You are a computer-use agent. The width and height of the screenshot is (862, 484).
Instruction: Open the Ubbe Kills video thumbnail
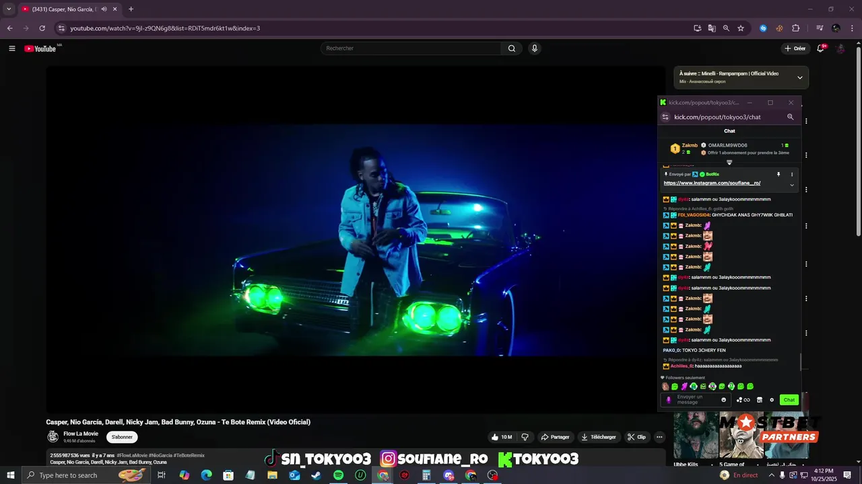(696, 436)
